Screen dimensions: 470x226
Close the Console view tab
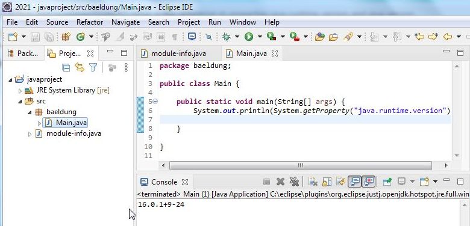[x=185, y=182]
